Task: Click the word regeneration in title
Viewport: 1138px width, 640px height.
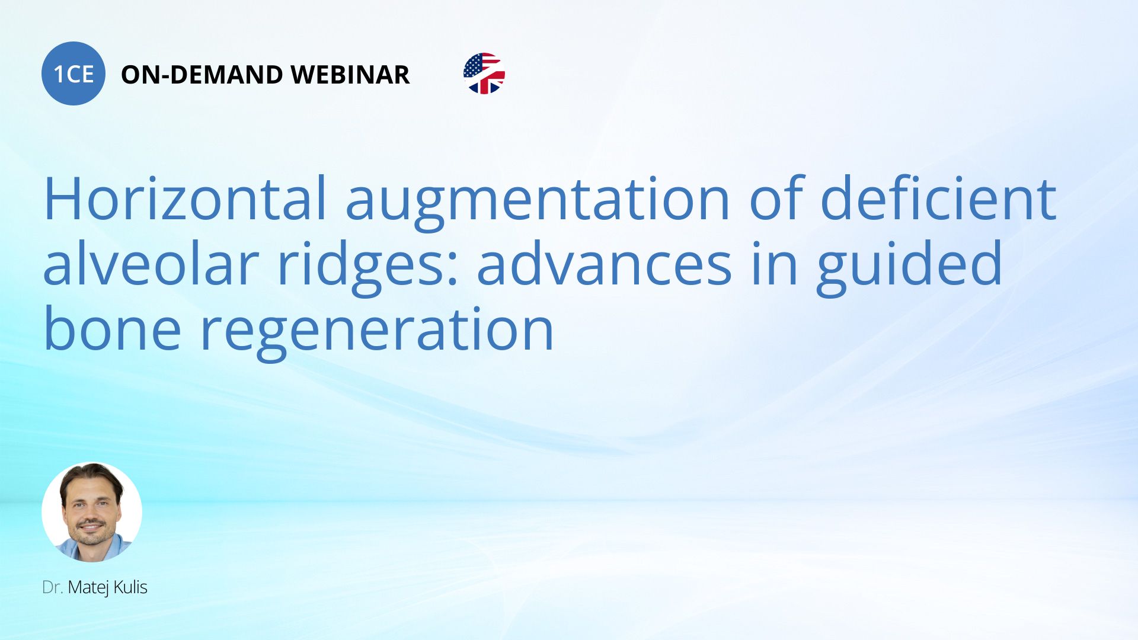Action: pos(377,332)
